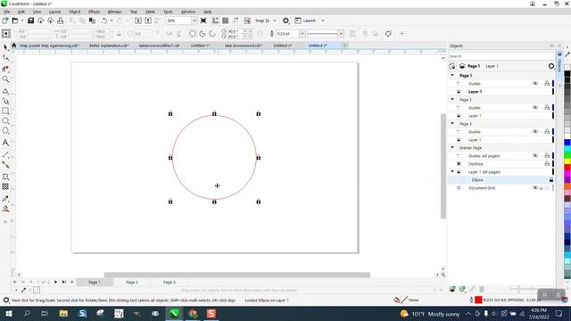Collapse Page 1 in Objects tree
The image size is (571, 321).
[x=452, y=75]
